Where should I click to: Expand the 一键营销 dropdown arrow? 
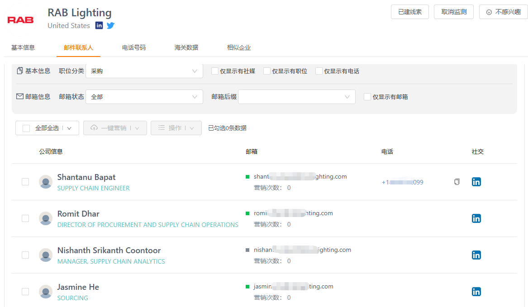(x=137, y=128)
